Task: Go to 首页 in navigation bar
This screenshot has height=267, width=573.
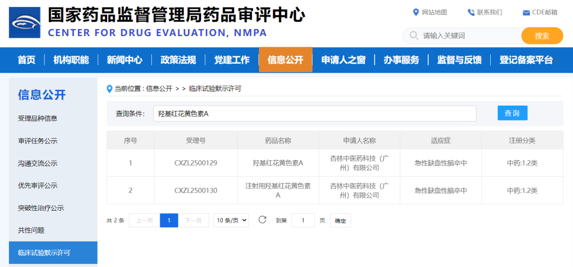Action: click(27, 60)
